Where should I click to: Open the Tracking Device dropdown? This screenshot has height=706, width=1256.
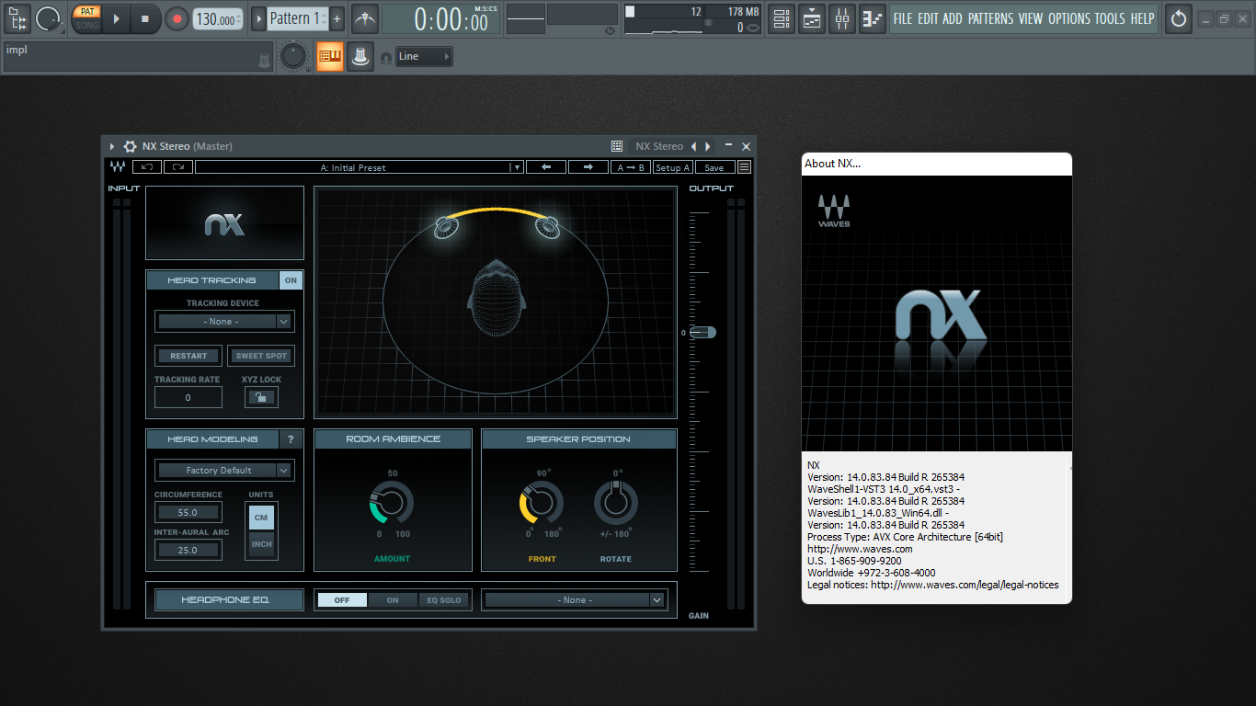pyautogui.click(x=224, y=322)
